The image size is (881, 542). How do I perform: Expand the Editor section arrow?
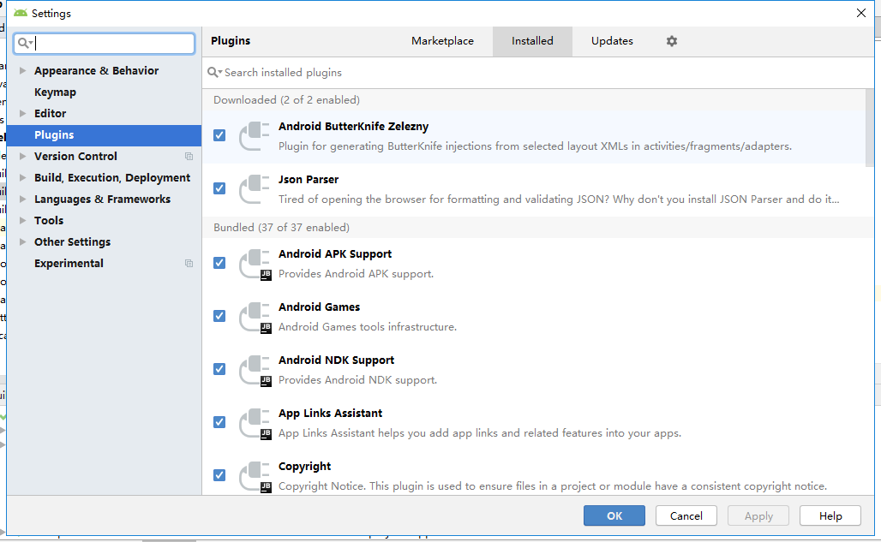pos(22,113)
